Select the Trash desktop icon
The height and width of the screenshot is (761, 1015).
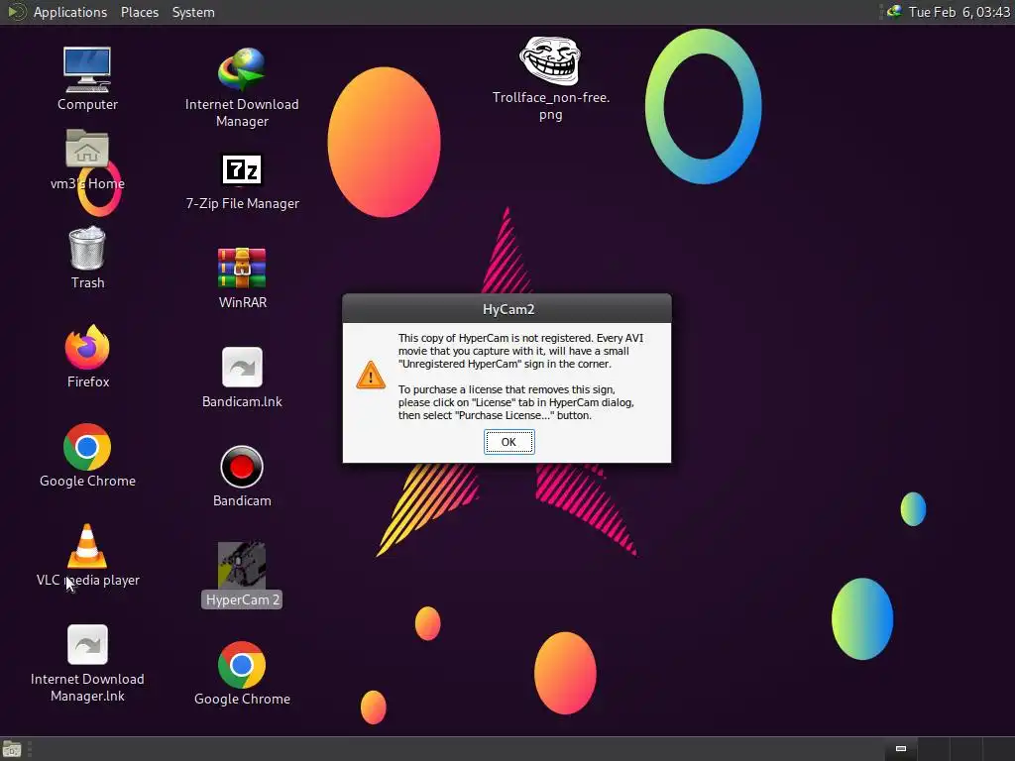[87, 247]
